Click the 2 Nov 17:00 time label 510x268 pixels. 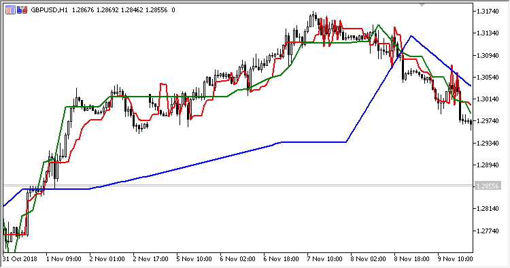pos(150,259)
